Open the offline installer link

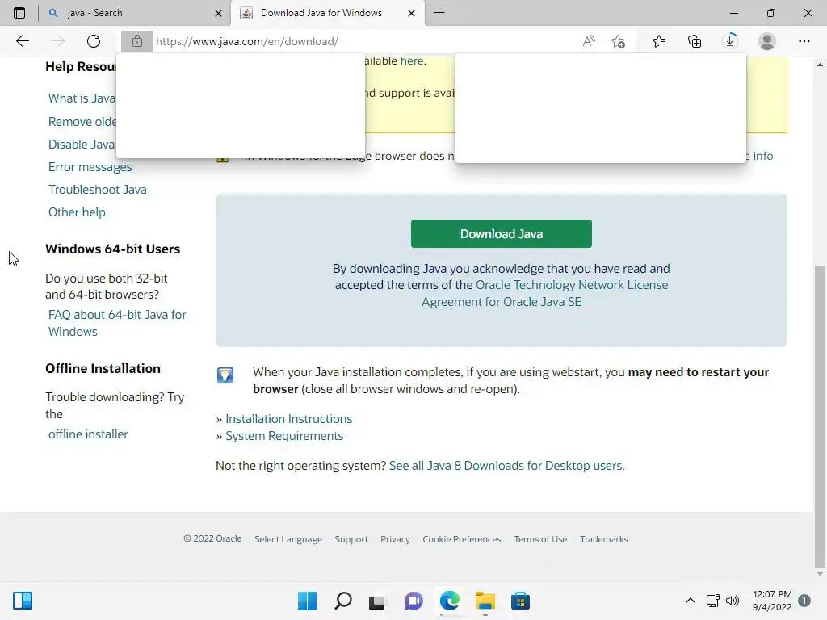[88, 434]
